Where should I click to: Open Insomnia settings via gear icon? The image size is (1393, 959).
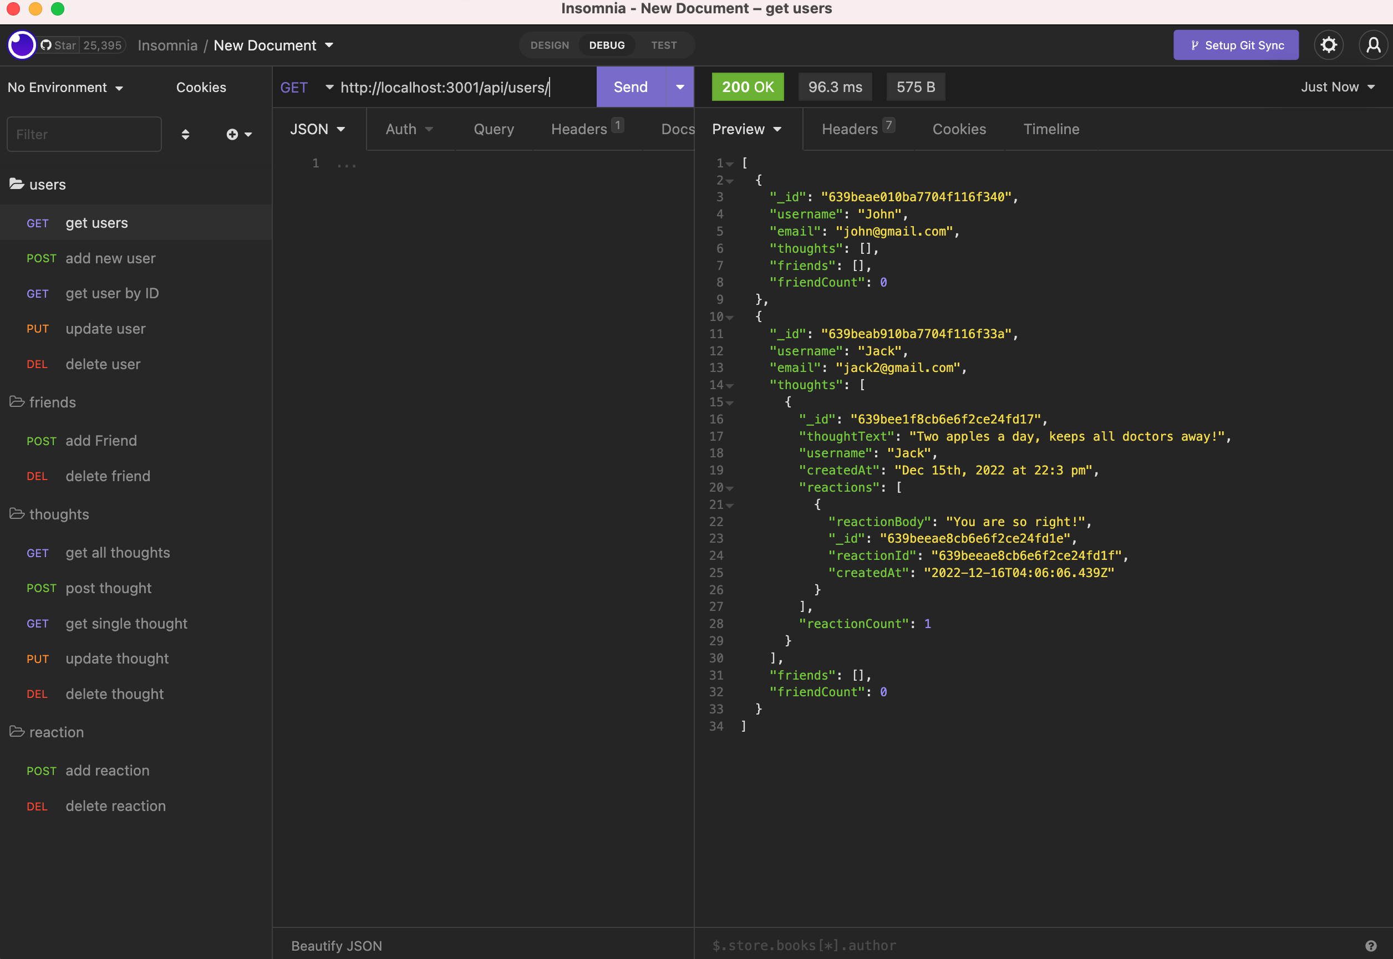[1329, 44]
